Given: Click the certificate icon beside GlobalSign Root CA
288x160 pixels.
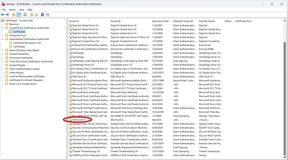Looking at the screenshot, I should (70, 65).
